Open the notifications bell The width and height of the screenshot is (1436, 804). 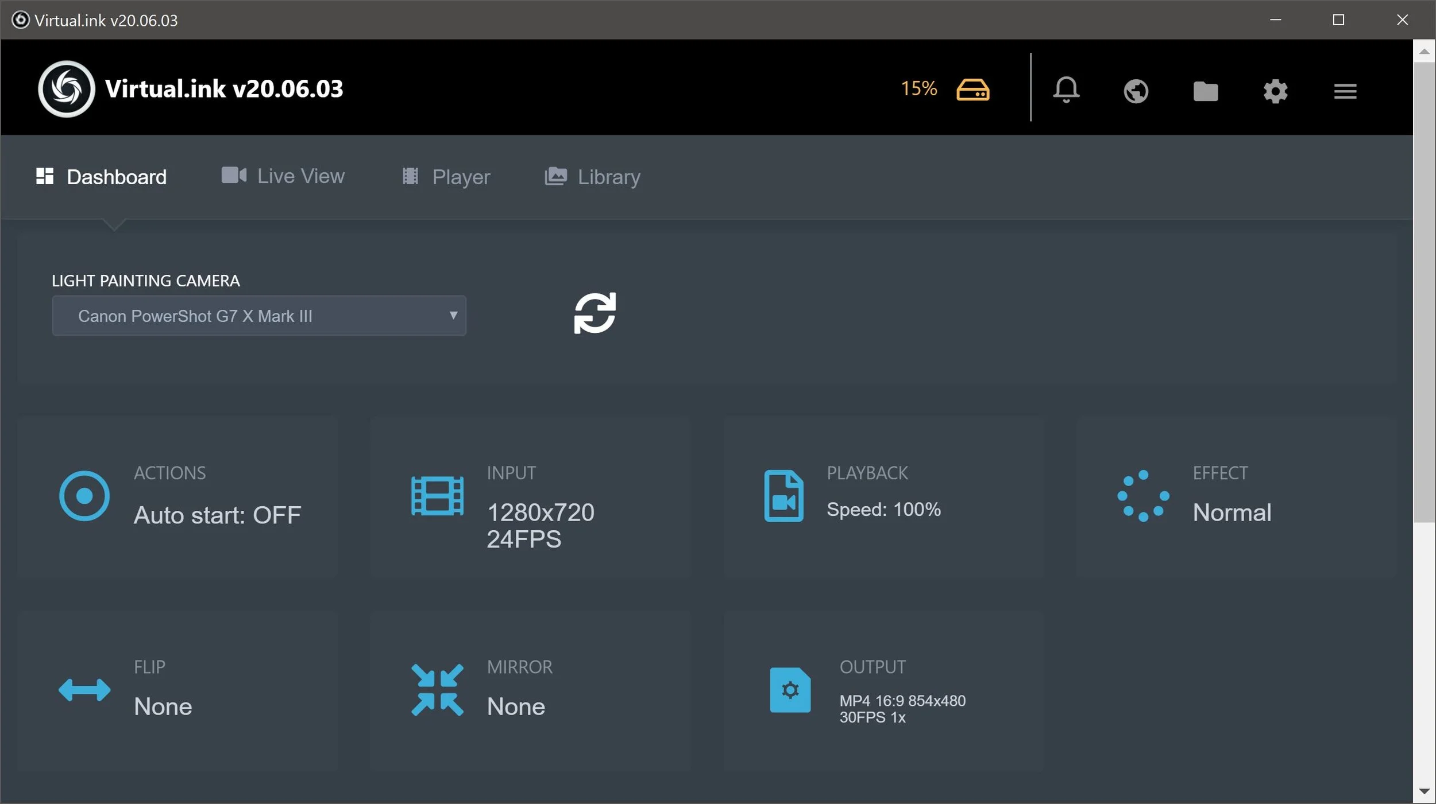coord(1066,90)
